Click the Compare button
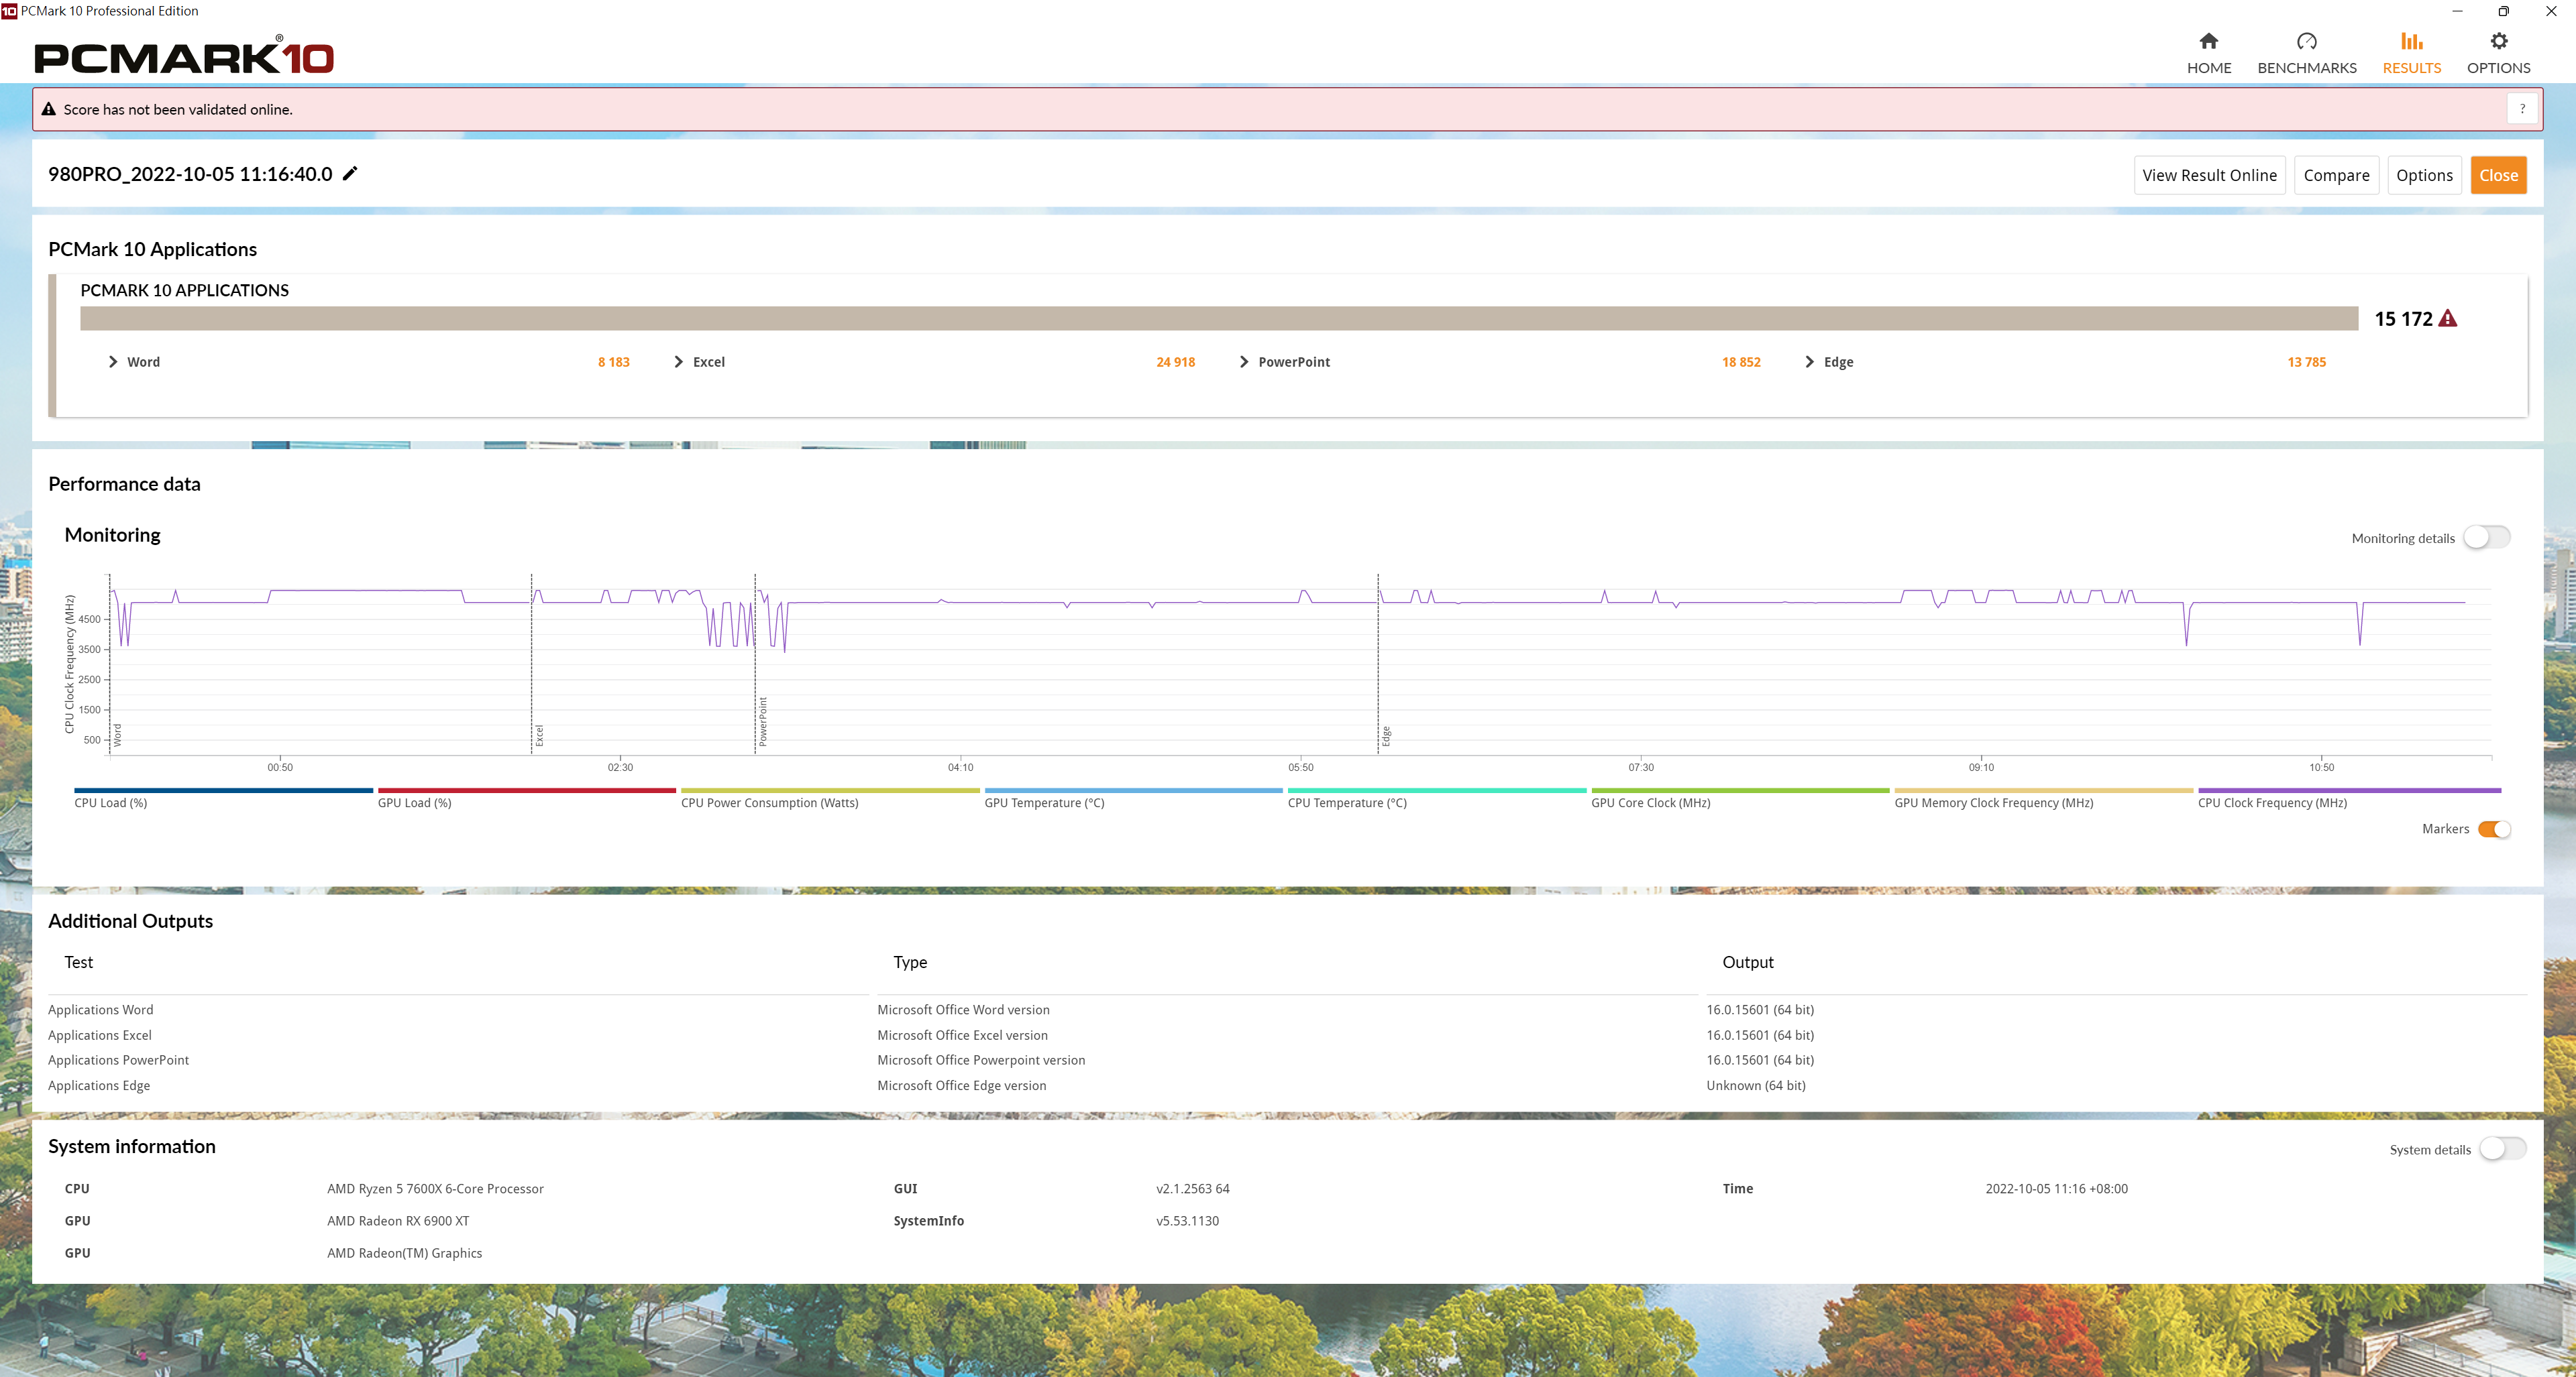Image resolution: width=2576 pixels, height=1377 pixels. [2336, 175]
